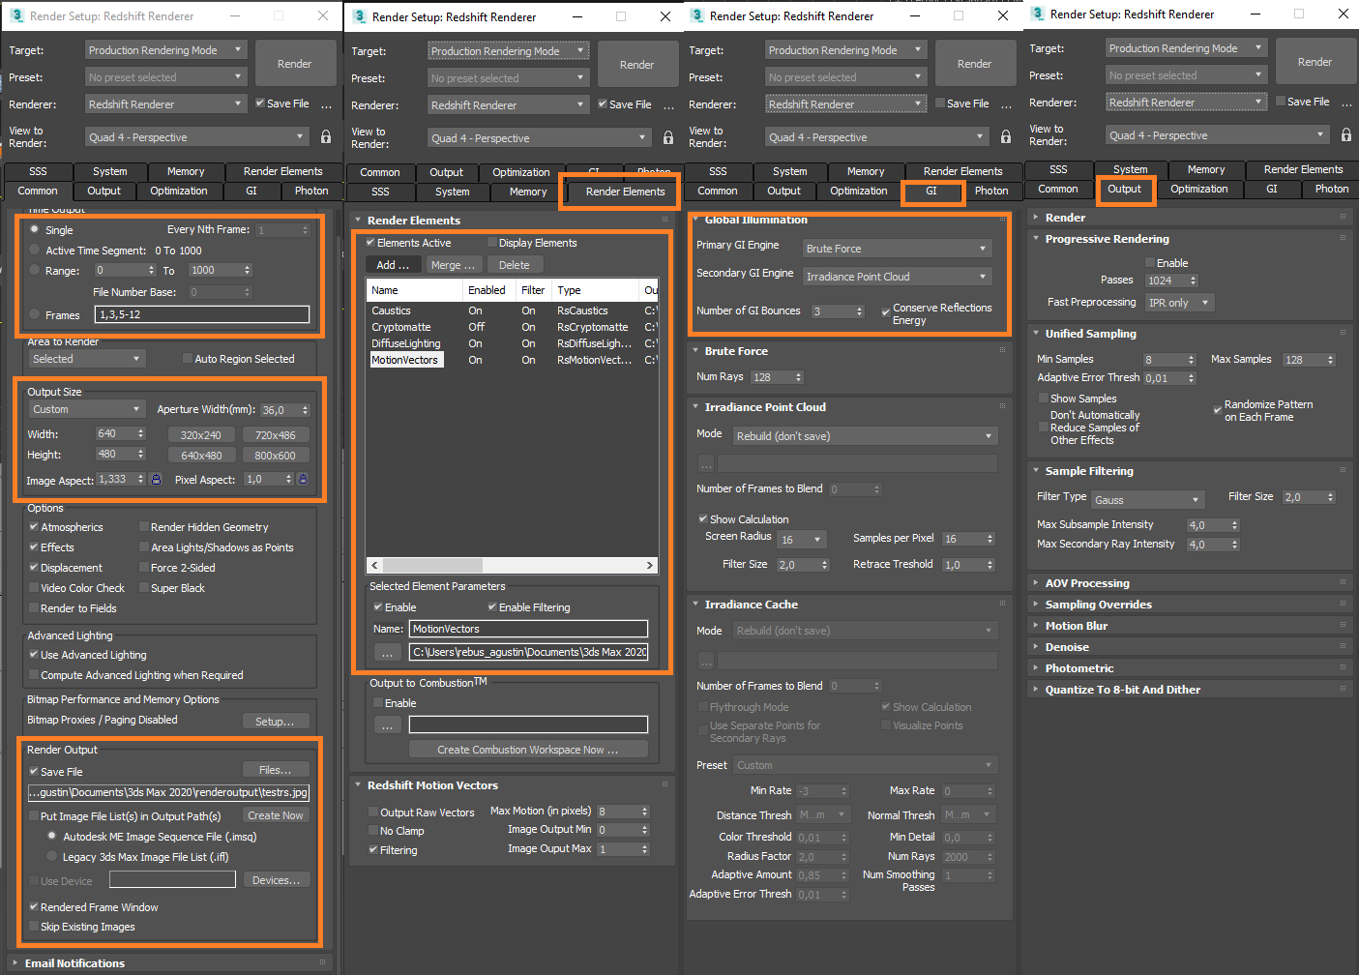Toggle Displacement checkbox

34,568
